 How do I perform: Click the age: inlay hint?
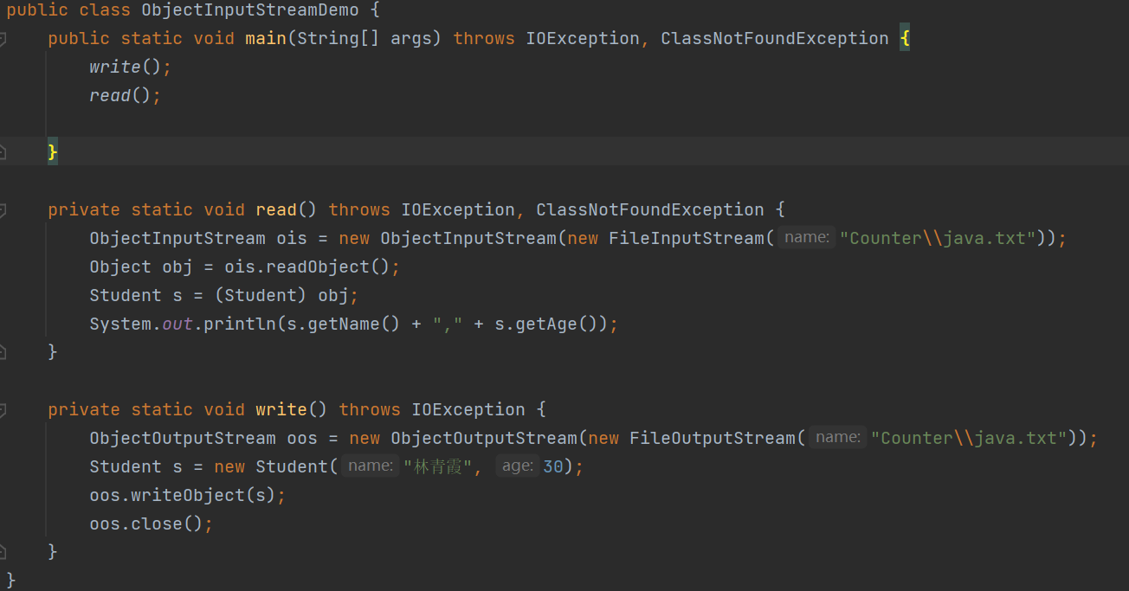point(518,466)
